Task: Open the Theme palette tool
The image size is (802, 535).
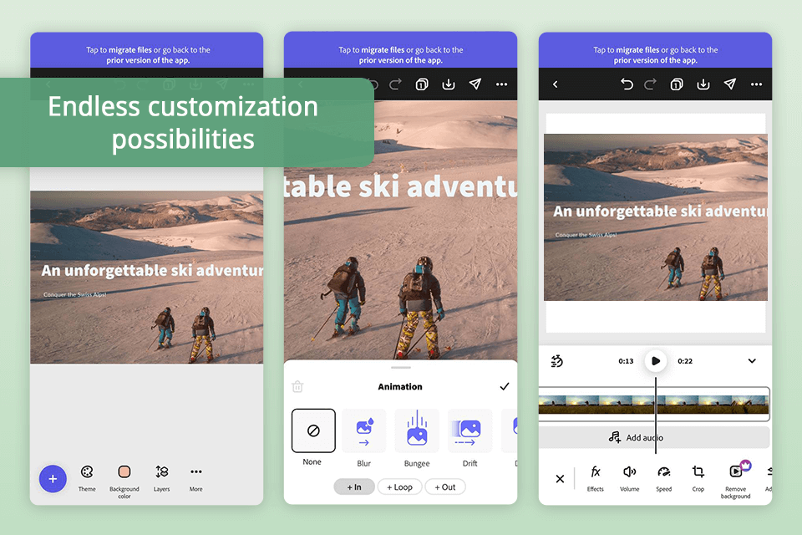Action: (87, 478)
